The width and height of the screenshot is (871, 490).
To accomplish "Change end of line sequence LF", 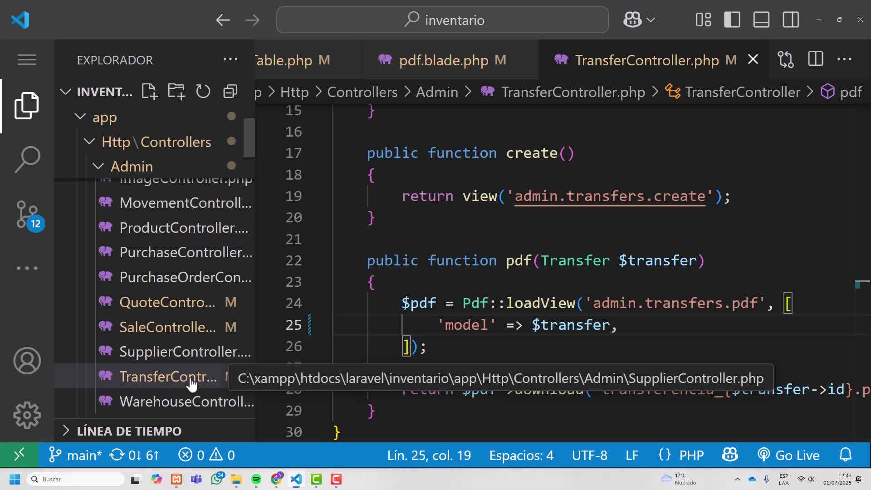I will click(632, 455).
